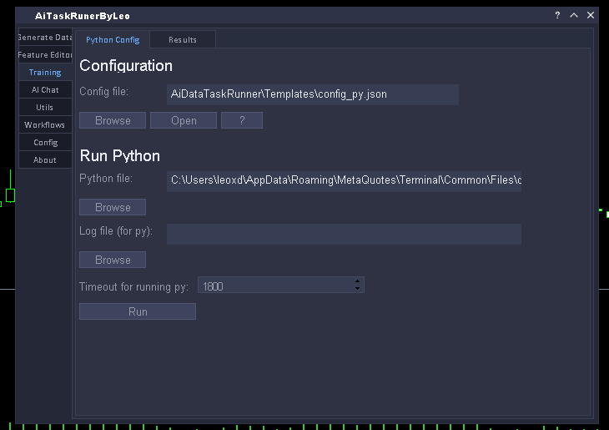Viewport: 609px width, 430px height.
Task: Collapse the panel using title bar caret
Action: click(x=574, y=15)
